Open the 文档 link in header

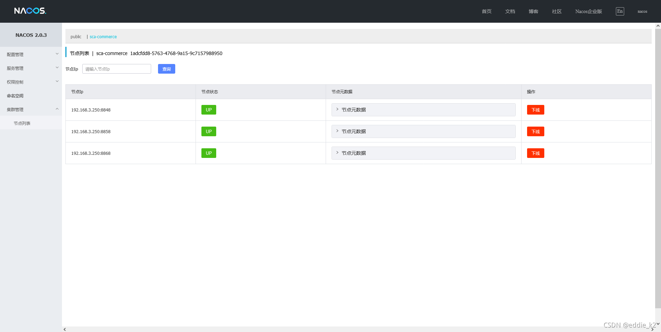(x=510, y=11)
